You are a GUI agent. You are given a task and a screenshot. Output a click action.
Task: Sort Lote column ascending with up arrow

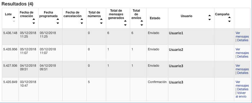click(x=14, y=17)
